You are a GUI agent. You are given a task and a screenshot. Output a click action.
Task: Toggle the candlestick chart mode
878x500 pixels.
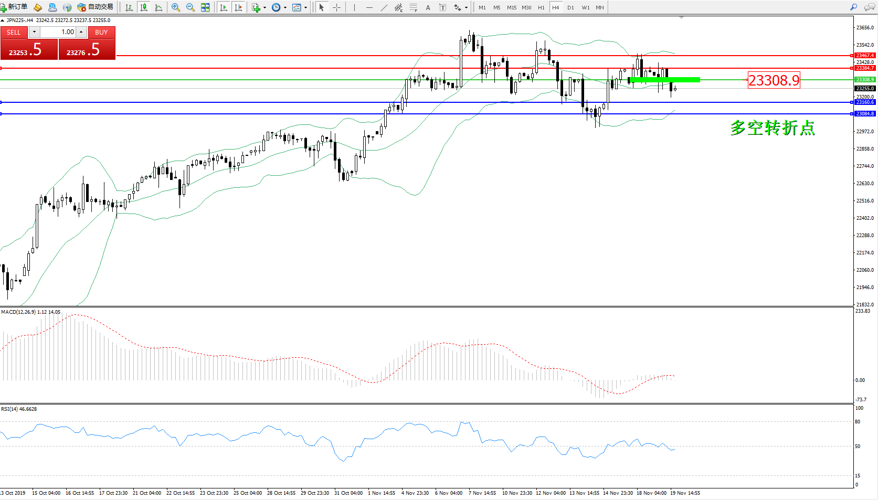(x=143, y=7)
